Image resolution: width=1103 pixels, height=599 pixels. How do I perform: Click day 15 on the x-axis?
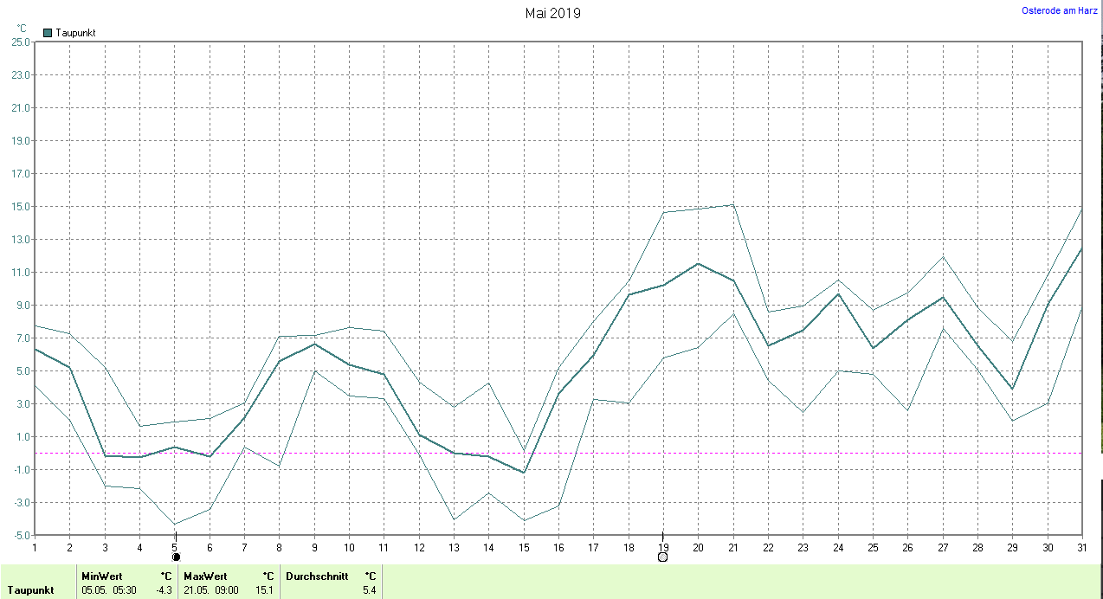(x=523, y=546)
